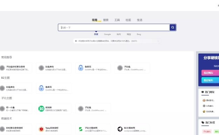This screenshot has height=135, width=219.
Task: Focus the 百度一下 search input field
Action: point(114,27)
